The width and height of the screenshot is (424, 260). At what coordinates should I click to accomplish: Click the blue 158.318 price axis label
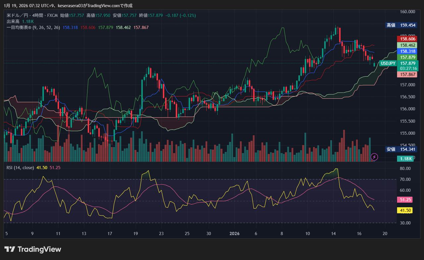pos(406,52)
